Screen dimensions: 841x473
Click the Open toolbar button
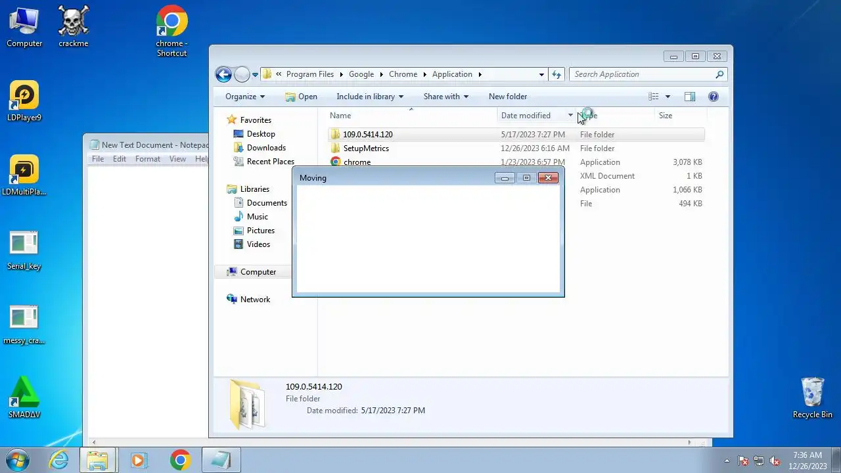click(301, 97)
